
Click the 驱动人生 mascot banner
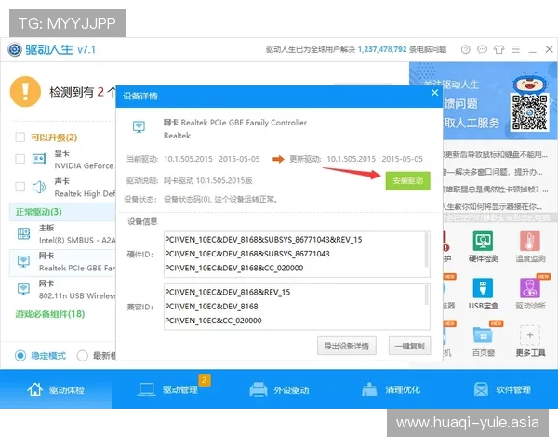tap(483, 101)
